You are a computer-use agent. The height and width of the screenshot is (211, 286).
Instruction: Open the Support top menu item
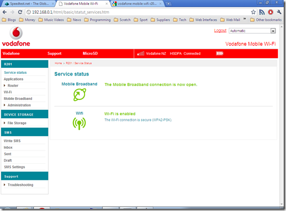coord(55,53)
